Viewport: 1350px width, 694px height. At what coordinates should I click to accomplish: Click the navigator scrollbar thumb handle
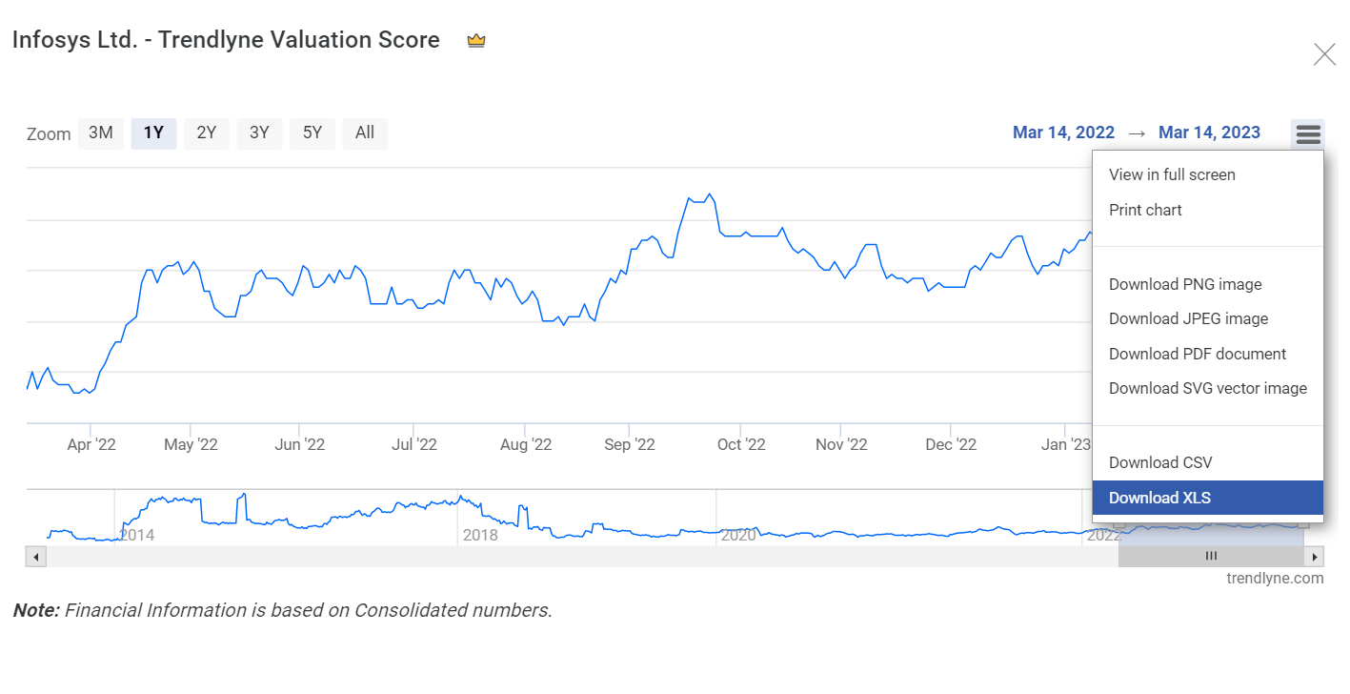[1211, 557]
